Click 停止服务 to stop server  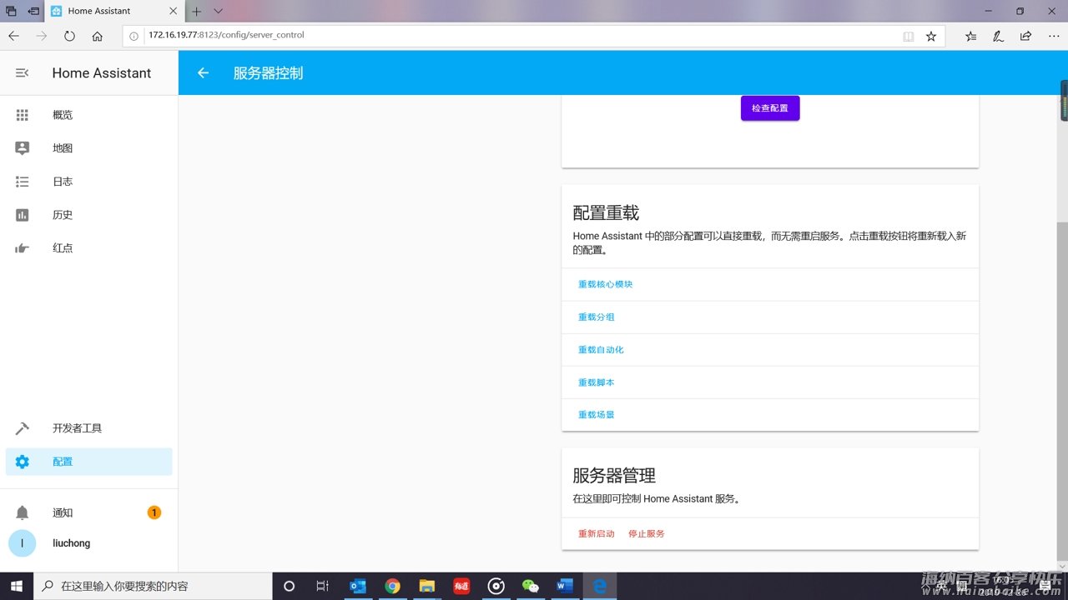coord(647,533)
